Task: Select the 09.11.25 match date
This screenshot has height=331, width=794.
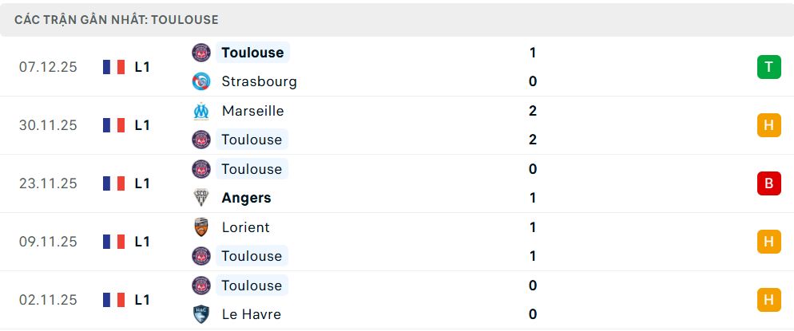Action: pos(48,242)
